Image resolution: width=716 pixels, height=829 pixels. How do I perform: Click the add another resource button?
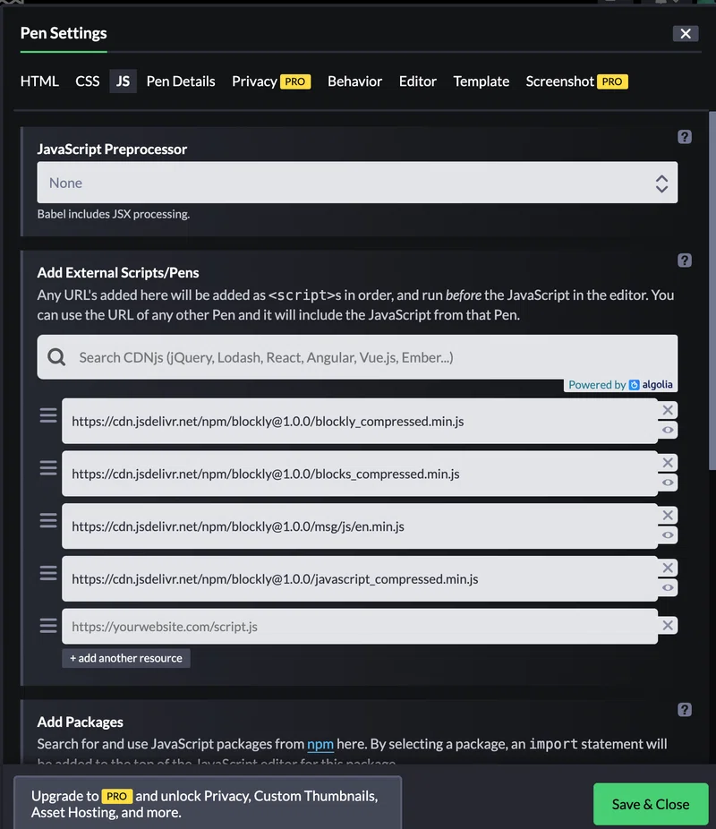tap(126, 658)
